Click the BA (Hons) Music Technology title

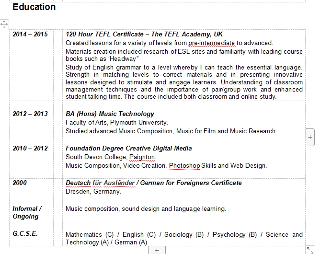point(110,114)
